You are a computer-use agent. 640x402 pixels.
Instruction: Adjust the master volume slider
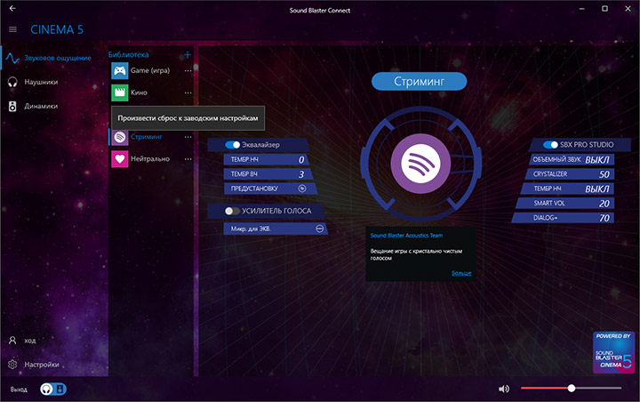[x=571, y=388]
